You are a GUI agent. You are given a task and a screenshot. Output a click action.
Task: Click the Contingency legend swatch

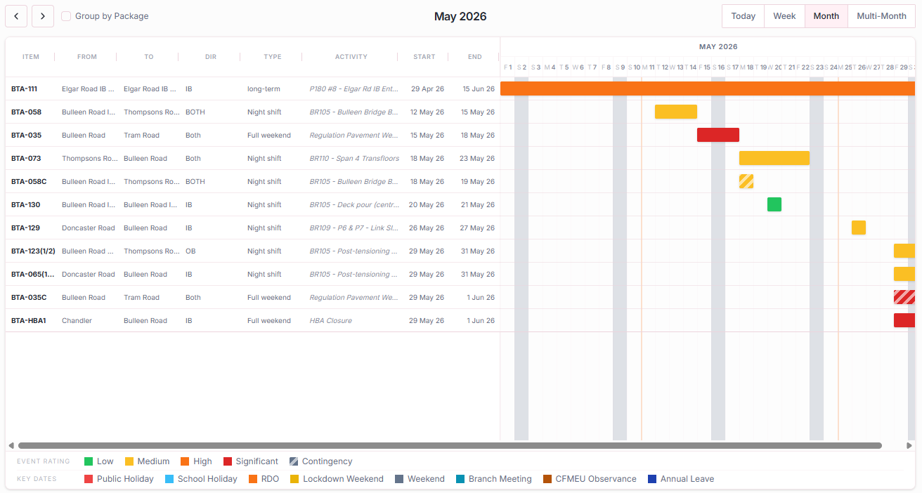point(294,461)
